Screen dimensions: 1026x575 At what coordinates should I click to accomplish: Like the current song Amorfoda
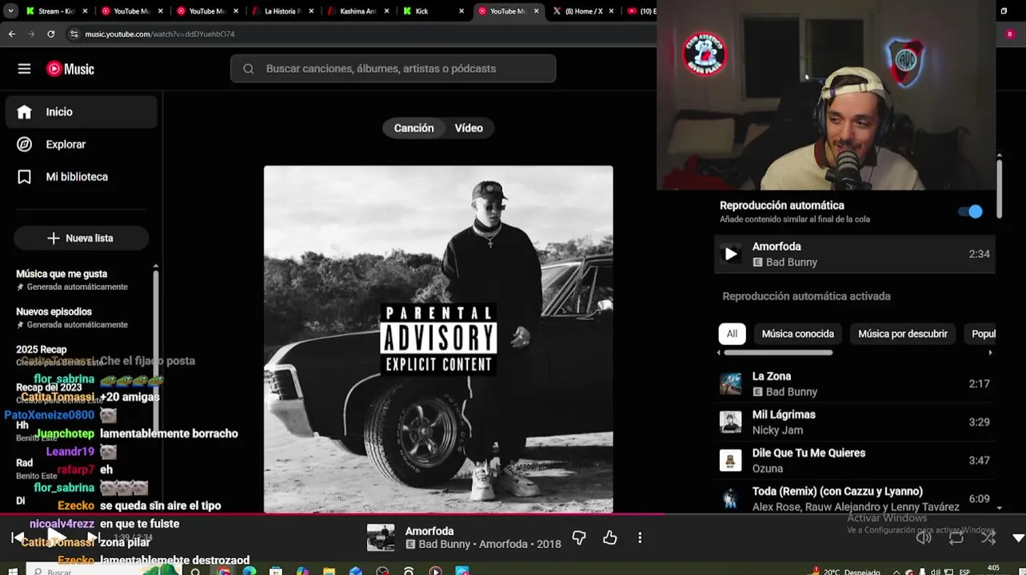610,537
